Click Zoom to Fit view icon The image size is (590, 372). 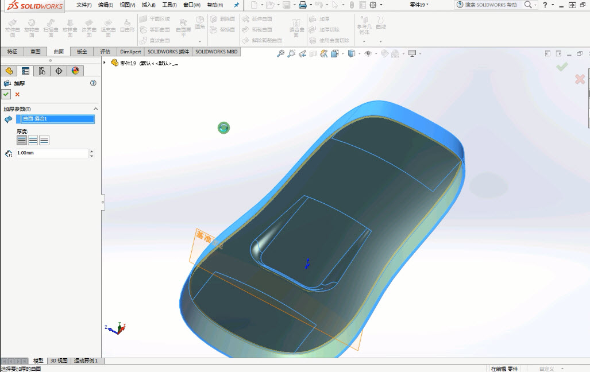280,54
